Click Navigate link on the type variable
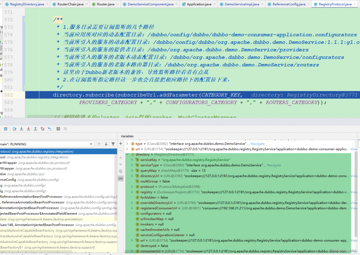 (257, 144)
